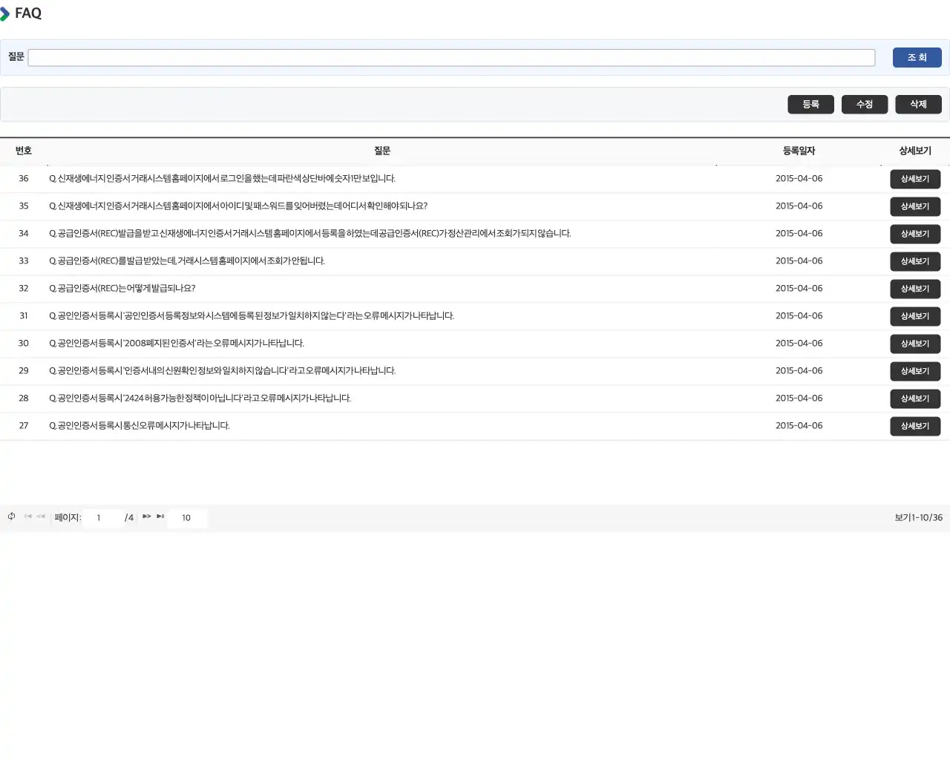Select the question about '2008폐지된인증서' error

(177, 344)
